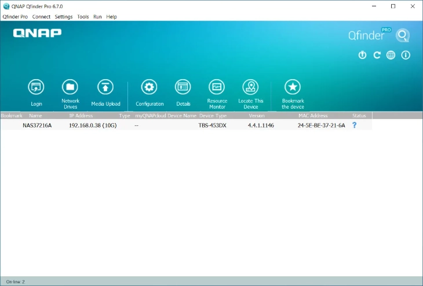Image resolution: width=423 pixels, height=286 pixels.
Task: Open the Settings menu
Action: [64, 17]
